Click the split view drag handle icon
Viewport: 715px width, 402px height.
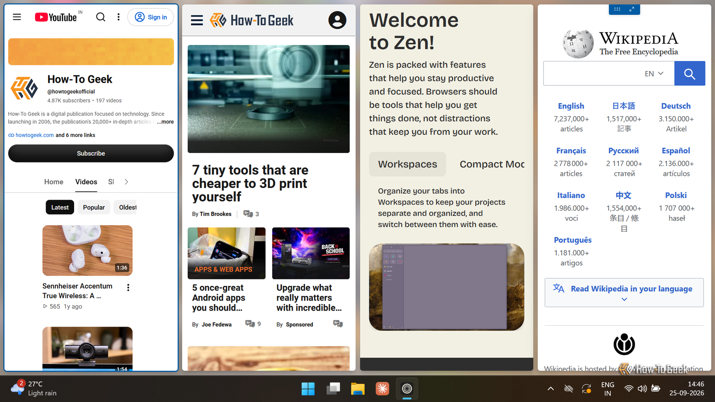pyautogui.click(x=617, y=9)
